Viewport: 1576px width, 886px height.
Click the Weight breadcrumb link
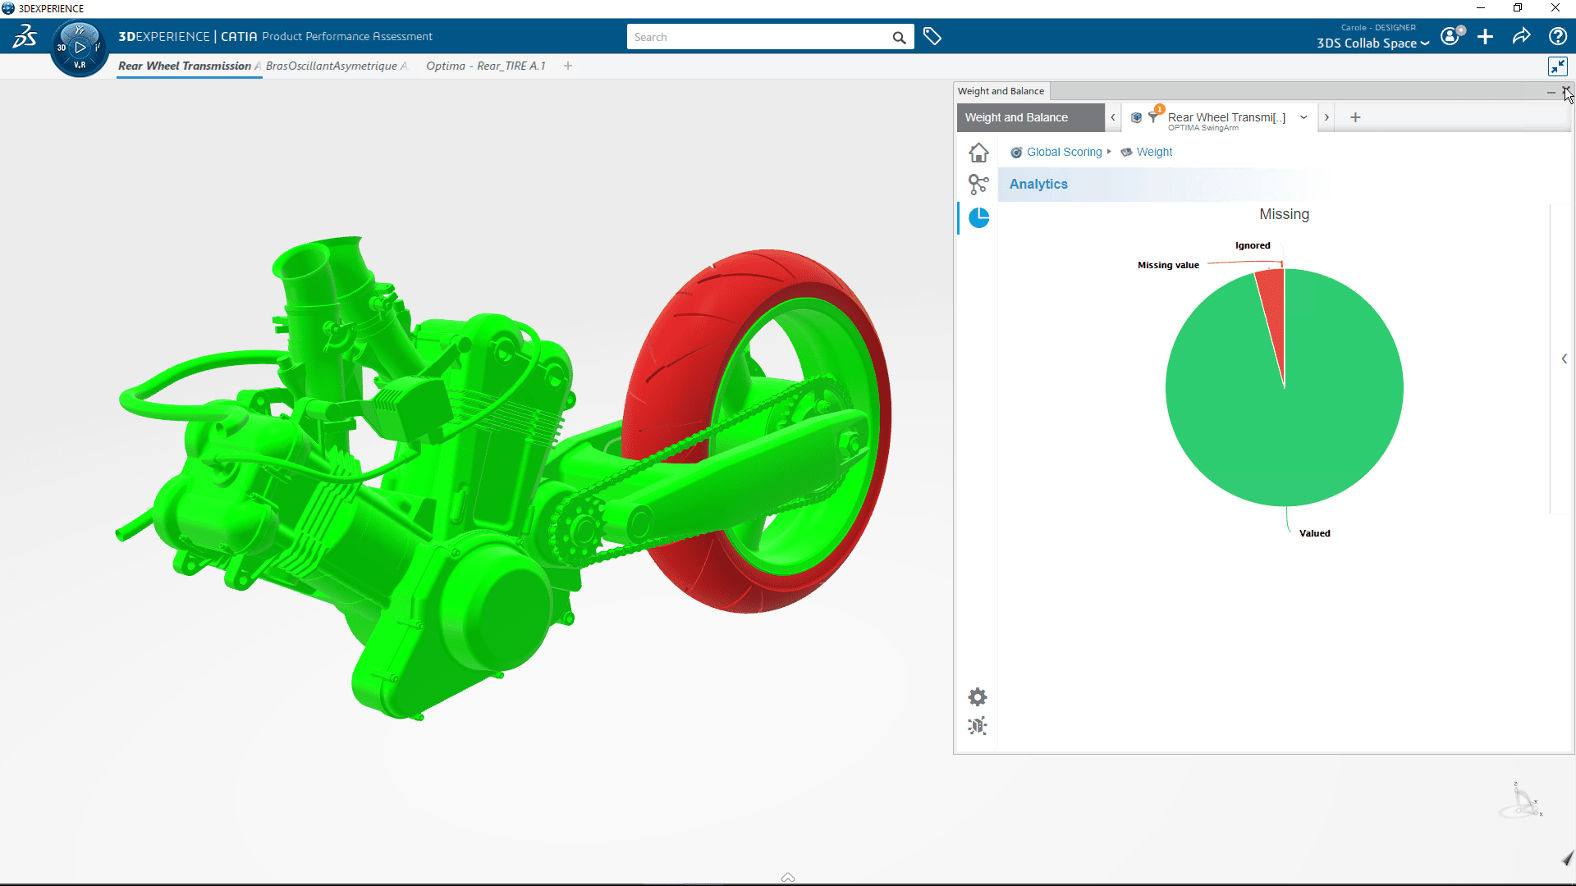click(1154, 152)
